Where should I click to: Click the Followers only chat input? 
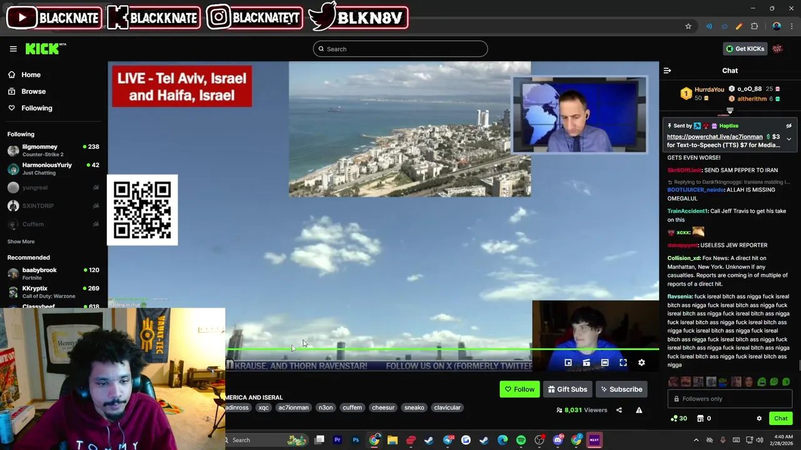730,399
